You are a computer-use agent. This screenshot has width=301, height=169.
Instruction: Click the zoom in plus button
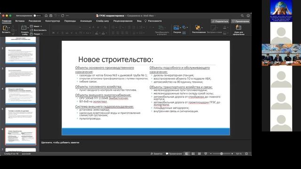(x=232, y=154)
